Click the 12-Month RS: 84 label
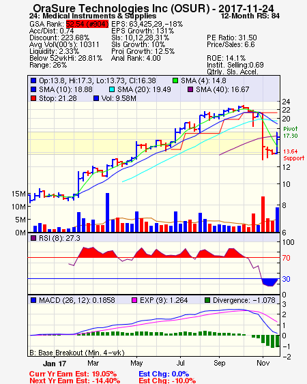This screenshot has height=384, width=307. click(x=250, y=16)
